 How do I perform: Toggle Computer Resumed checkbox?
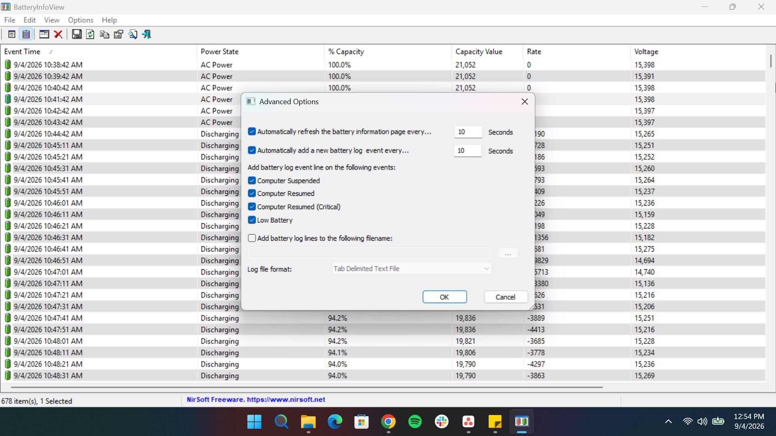click(252, 193)
